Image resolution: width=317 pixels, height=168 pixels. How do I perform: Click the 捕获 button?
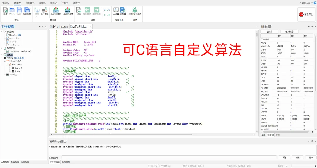[x=298, y=157]
